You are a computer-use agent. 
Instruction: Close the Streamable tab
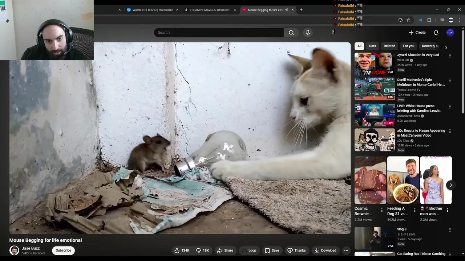(x=177, y=10)
